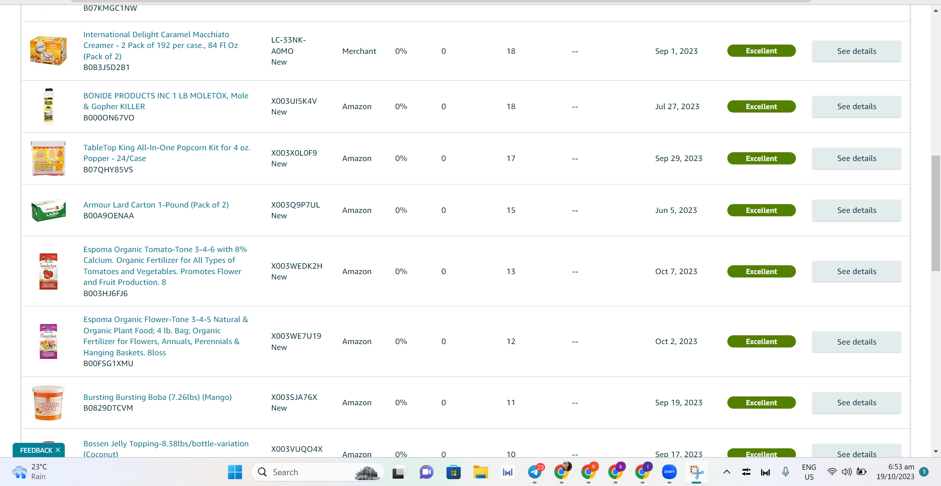Close the FEEDBACK tab with its X
Viewport: 941px width, 486px height.
pyautogui.click(x=58, y=450)
